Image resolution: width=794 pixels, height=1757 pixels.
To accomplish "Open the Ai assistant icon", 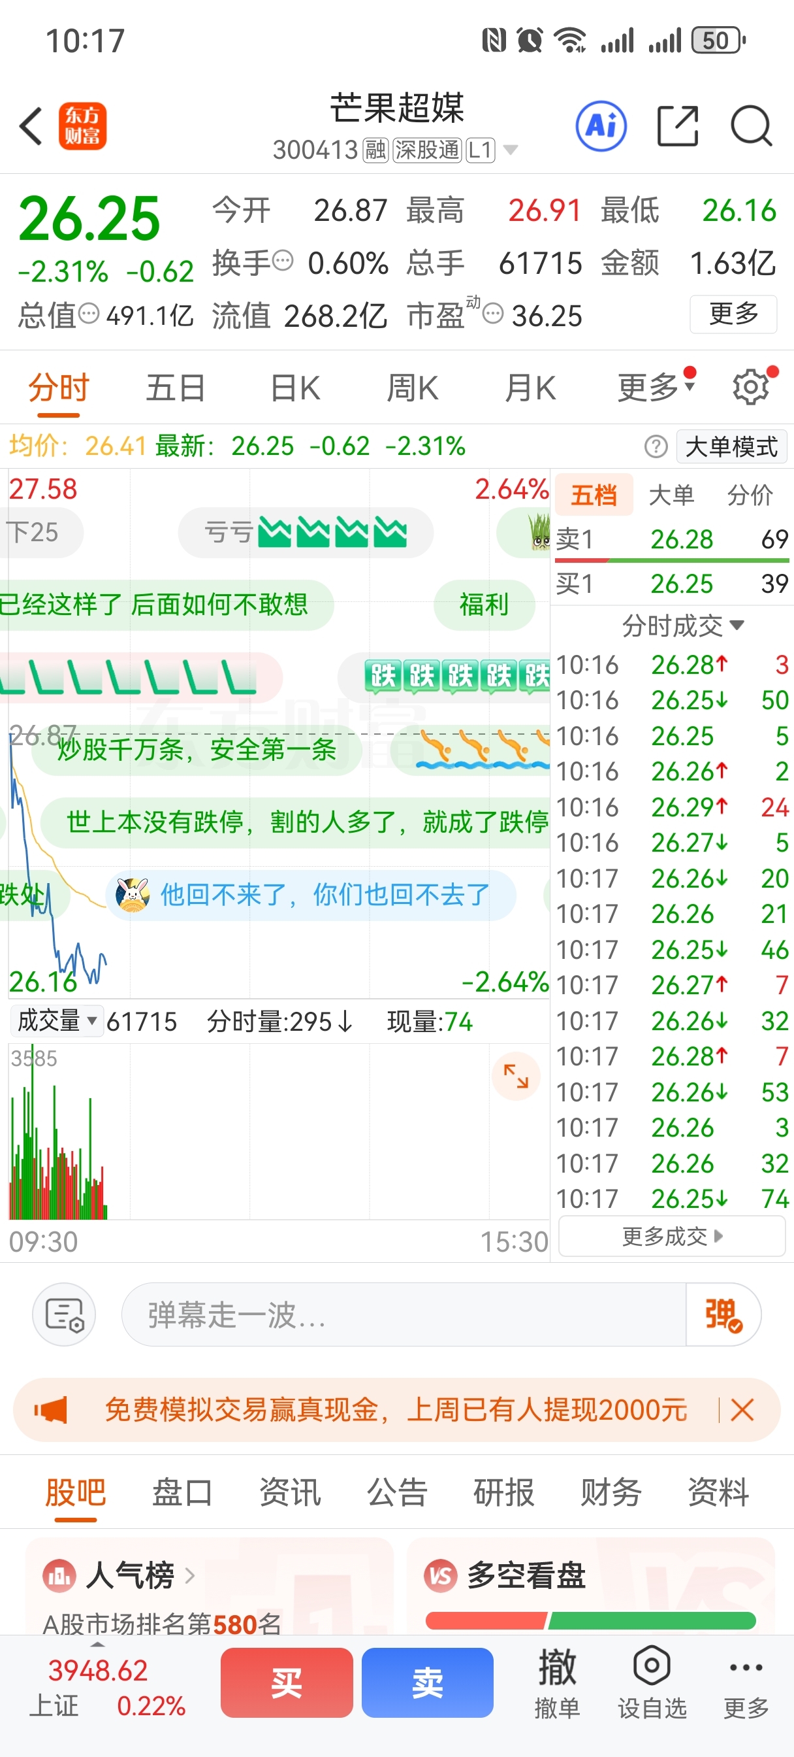I will point(601,126).
